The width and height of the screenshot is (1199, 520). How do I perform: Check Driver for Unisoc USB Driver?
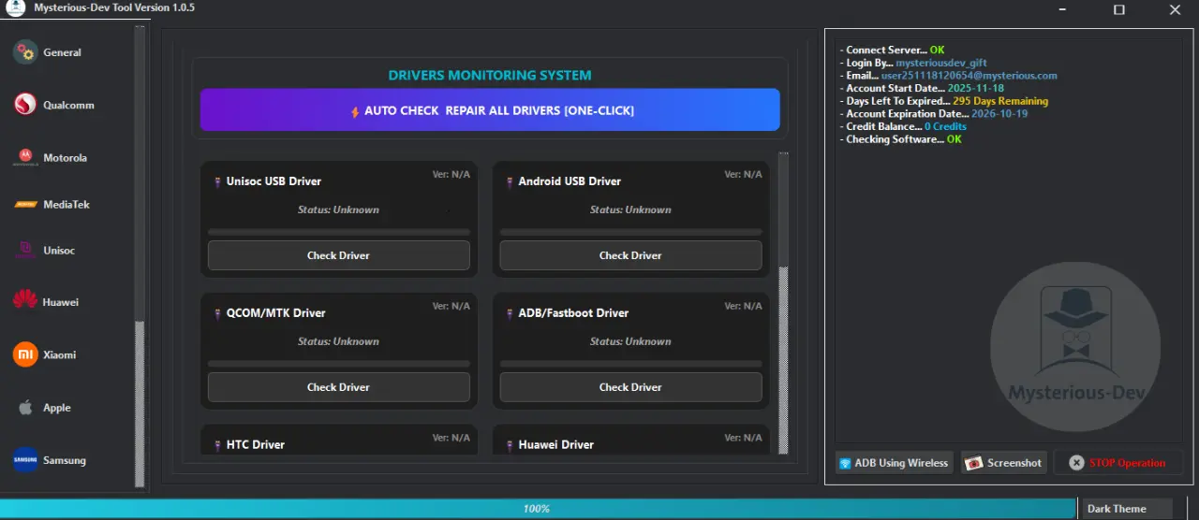[338, 255]
